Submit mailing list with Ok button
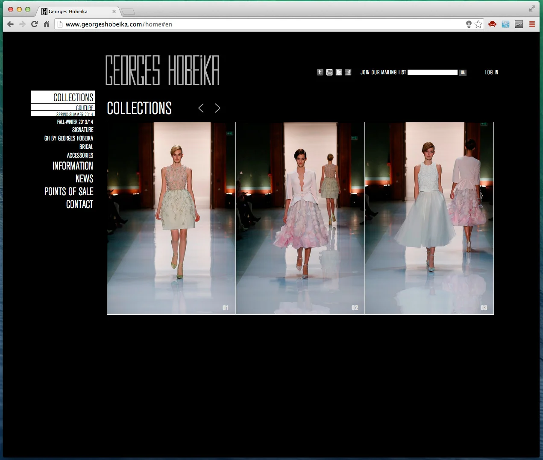Image resolution: width=543 pixels, height=460 pixels. pyautogui.click(x=463, y=73)
